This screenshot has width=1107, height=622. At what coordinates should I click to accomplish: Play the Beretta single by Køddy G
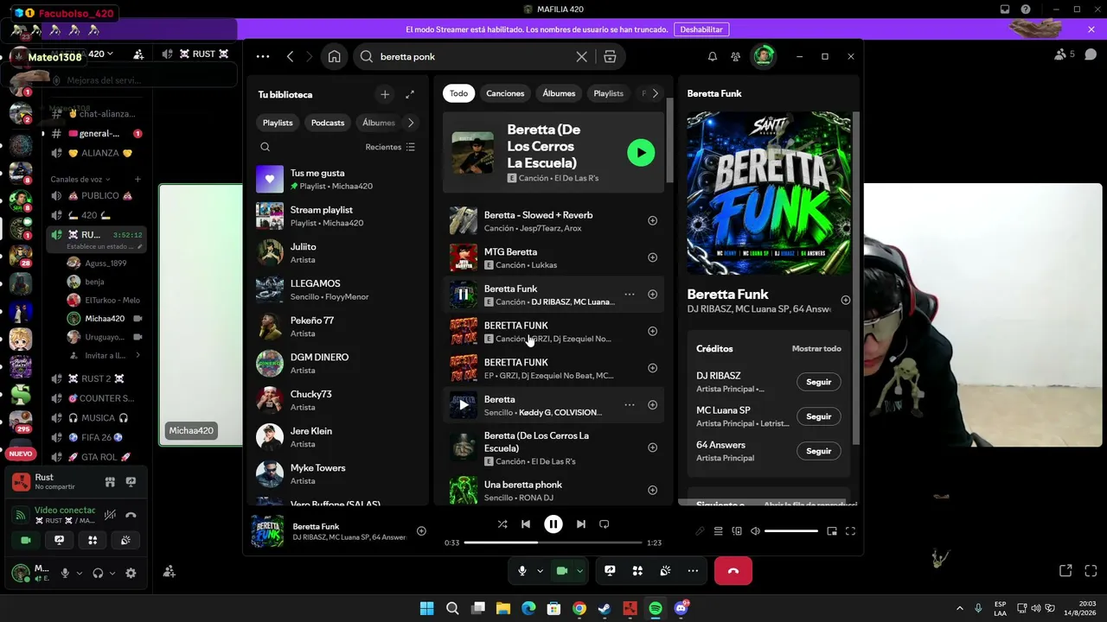464,404
